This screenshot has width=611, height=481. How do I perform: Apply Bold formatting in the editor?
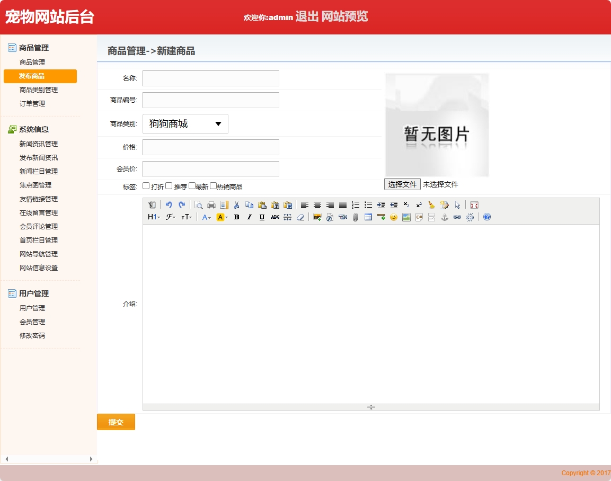click(236, 217)
